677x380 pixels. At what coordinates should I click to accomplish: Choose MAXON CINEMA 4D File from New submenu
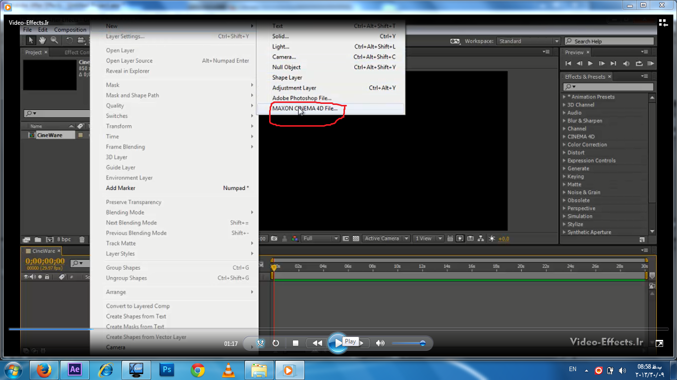click(331, 108)
